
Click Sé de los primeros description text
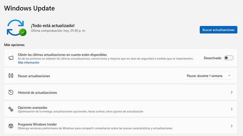[106, 59]
